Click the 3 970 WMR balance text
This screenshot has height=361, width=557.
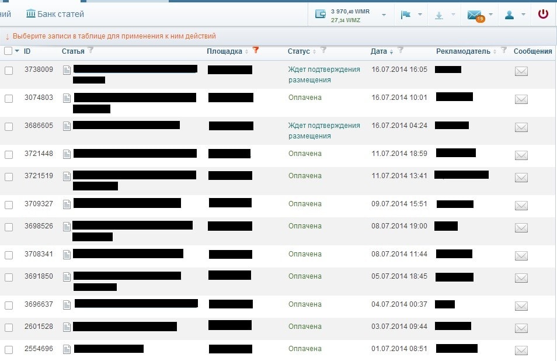click(350, 11)
